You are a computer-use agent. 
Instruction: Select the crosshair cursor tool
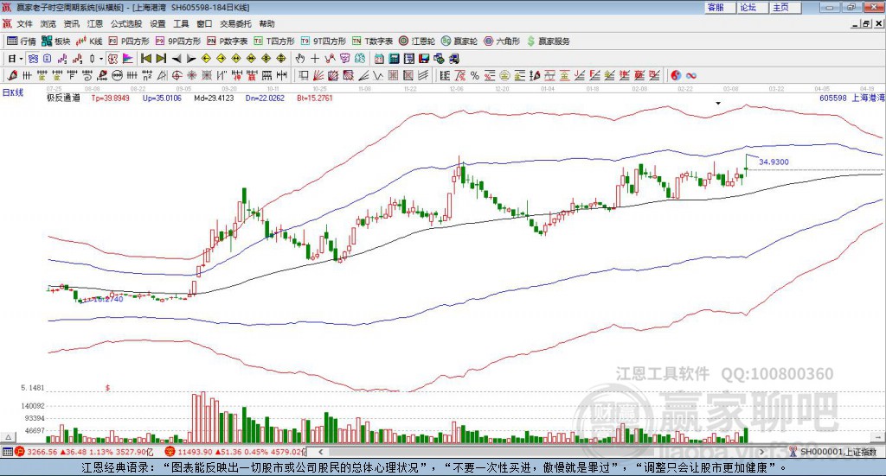pos(315,59)
